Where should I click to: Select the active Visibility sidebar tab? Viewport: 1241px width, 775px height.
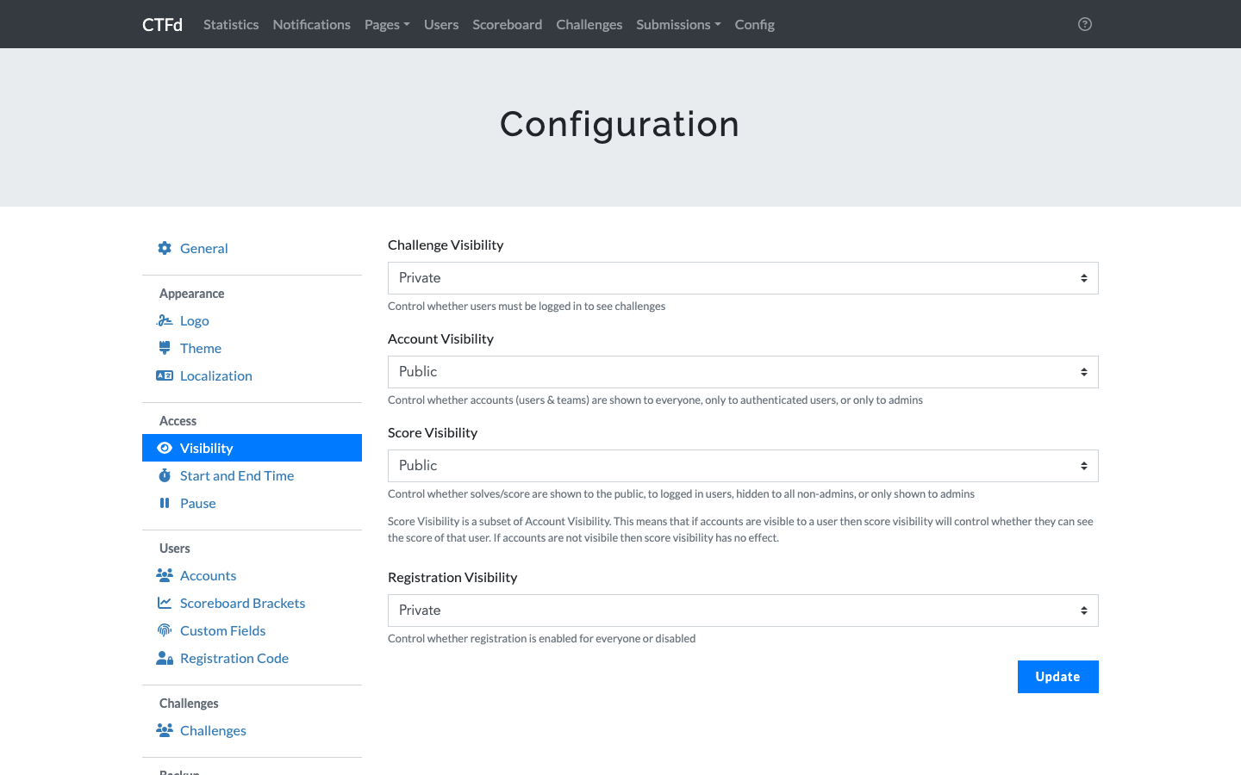pyautogui.click(x=252, y=448)
